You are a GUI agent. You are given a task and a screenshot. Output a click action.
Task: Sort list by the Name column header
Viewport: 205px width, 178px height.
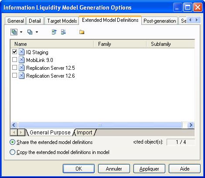click(52, 44)
